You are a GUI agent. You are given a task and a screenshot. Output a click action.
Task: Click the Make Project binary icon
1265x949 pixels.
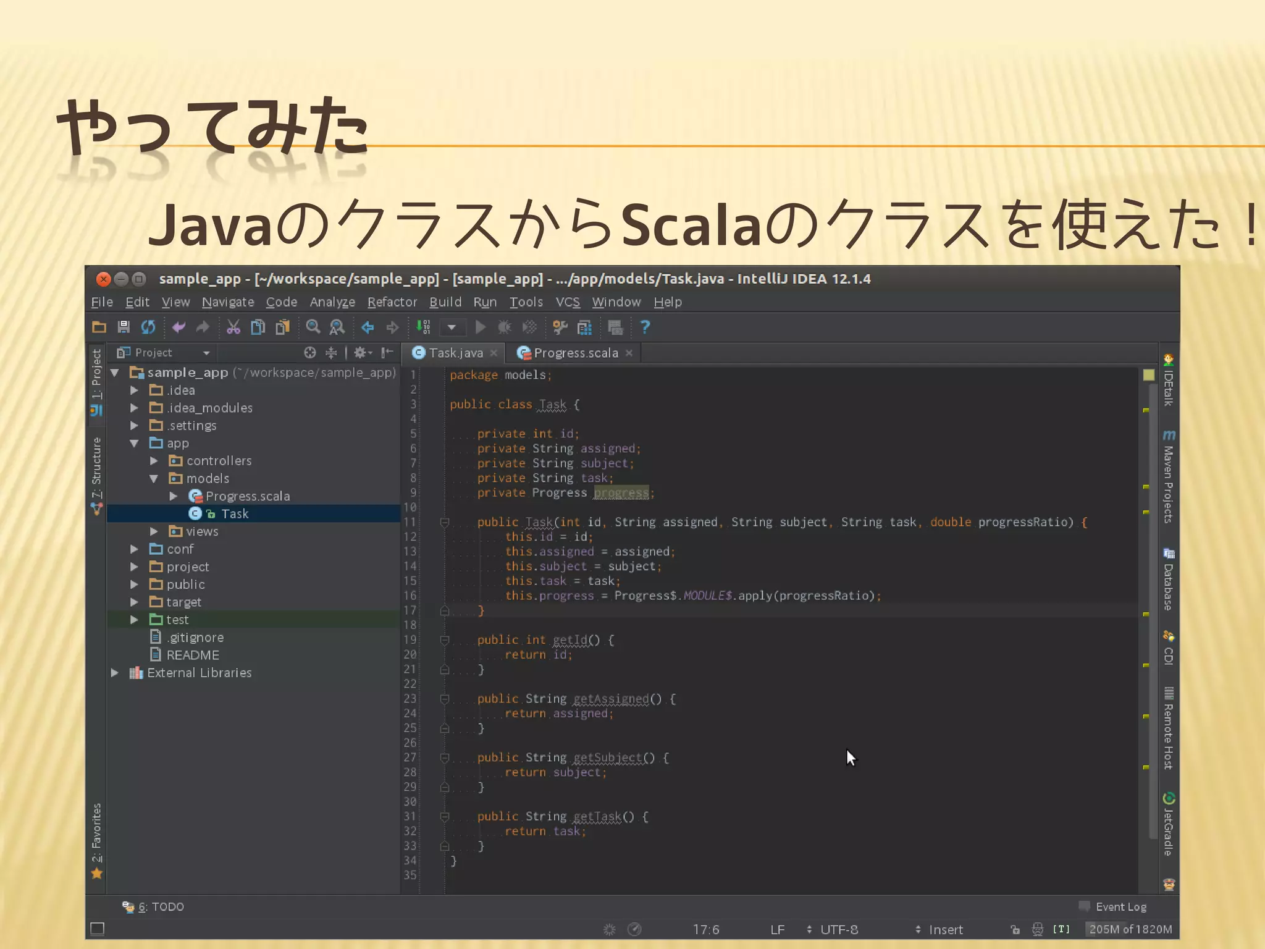point(423,327)
